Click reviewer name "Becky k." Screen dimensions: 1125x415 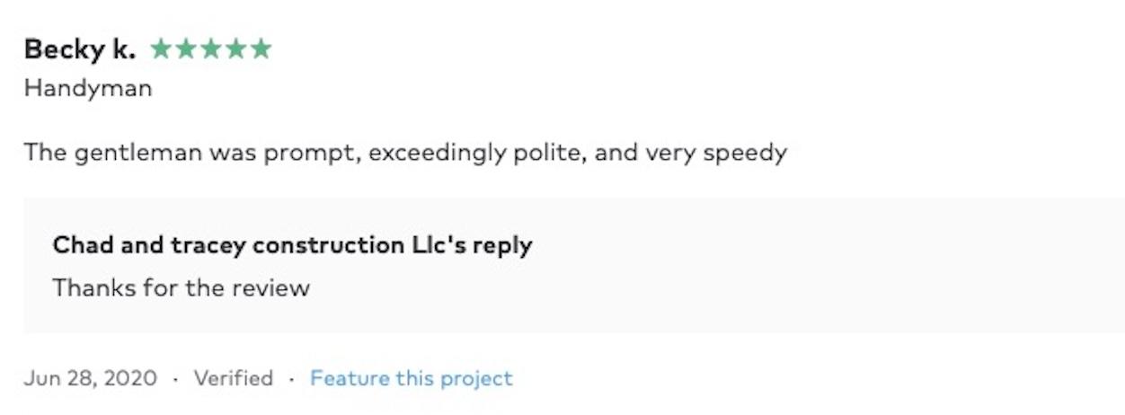tap(80, 49)
